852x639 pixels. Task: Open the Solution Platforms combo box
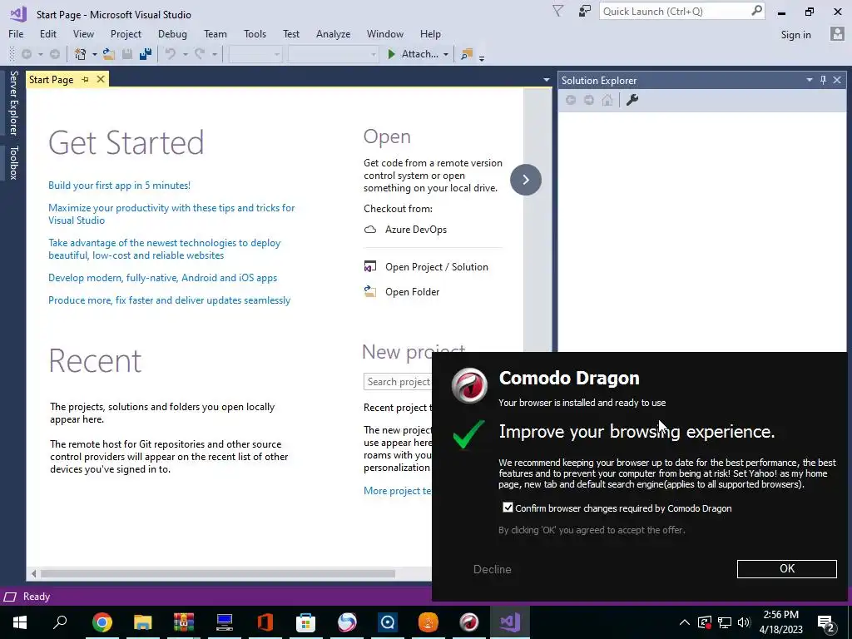pos(333,54)
